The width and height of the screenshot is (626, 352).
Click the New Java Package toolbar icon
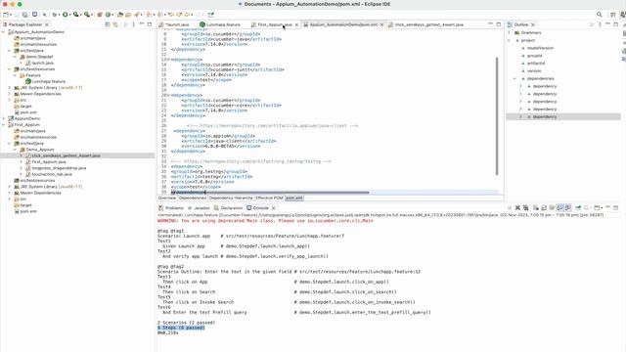(x=100, y=15)
